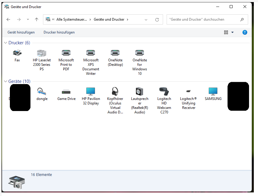The height and width of the screenshot is (196, 258).
Task: Select the OneNote for Windows 10 icon
Action: coord(139,53)
